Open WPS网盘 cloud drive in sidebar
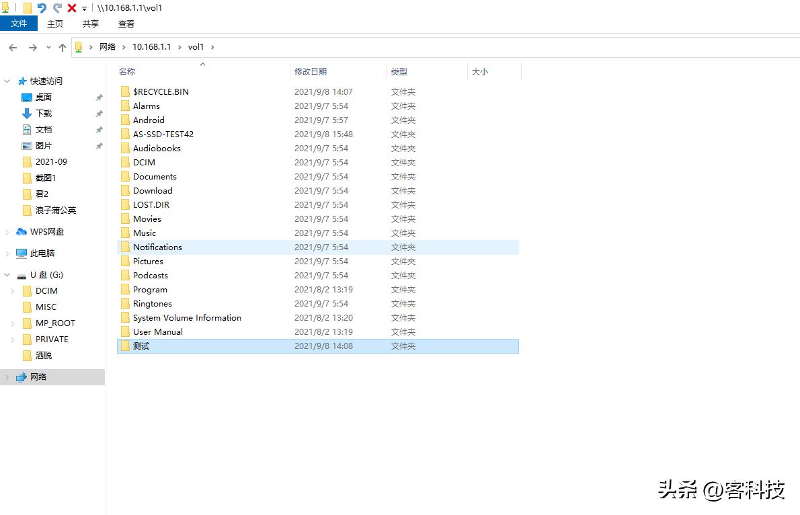800x515 pixels. [46, 232]
